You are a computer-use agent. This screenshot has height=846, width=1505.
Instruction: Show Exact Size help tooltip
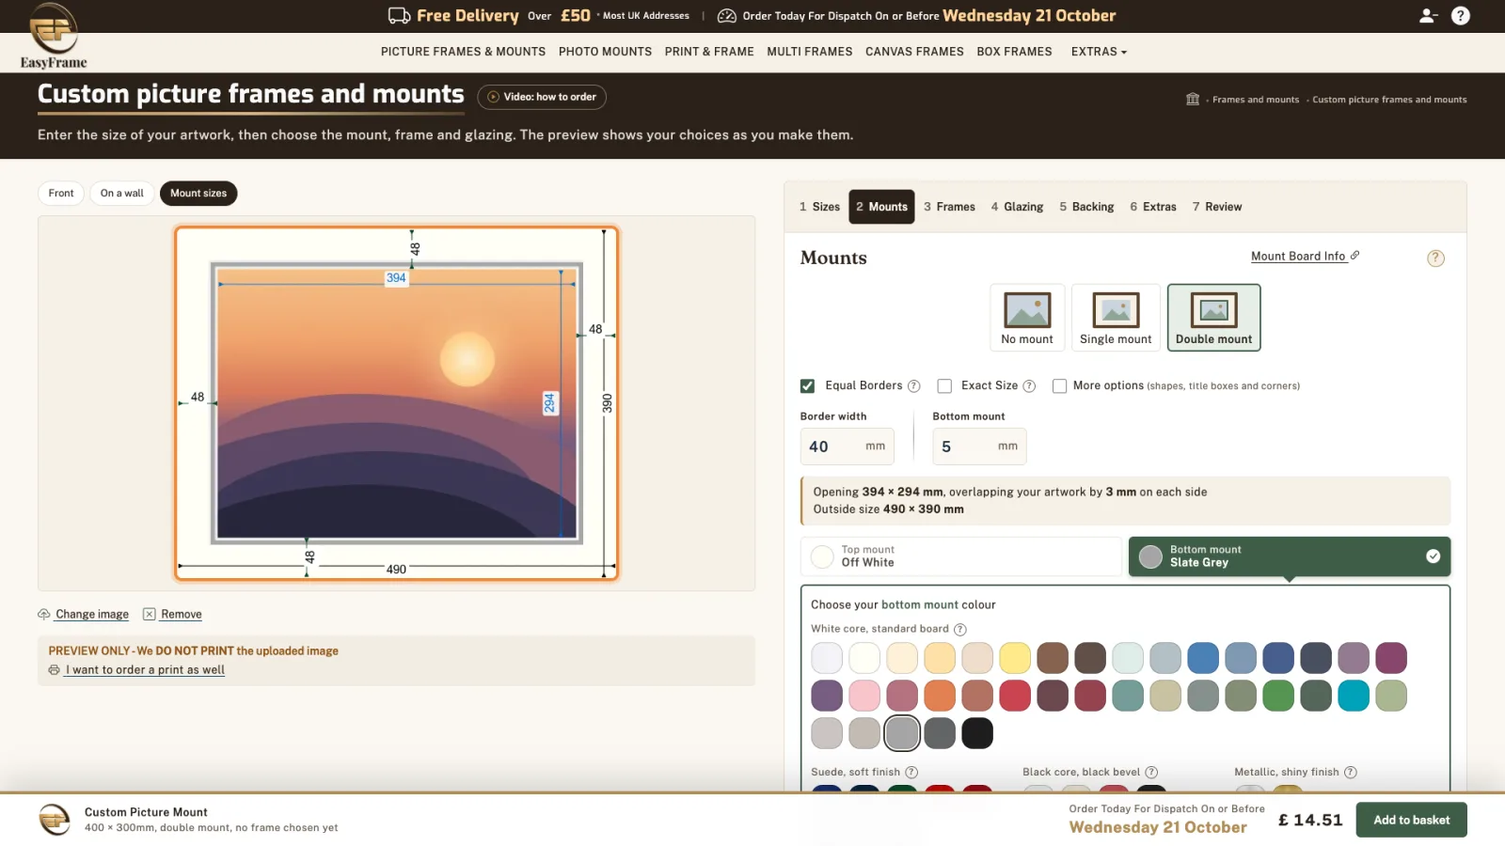(1029, 386)
